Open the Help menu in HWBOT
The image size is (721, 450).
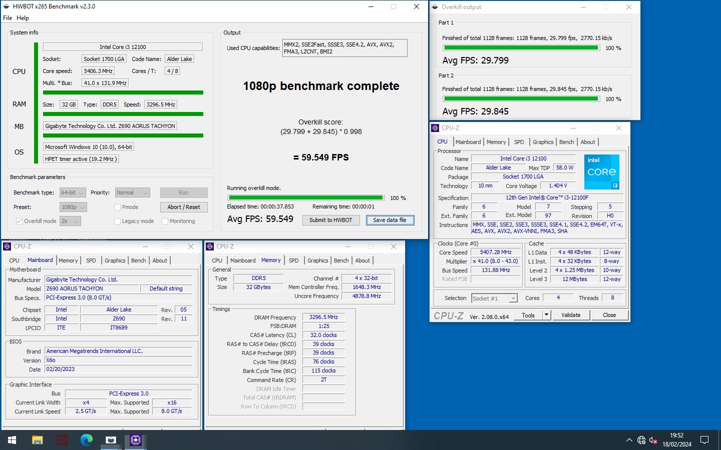(23, 18)
